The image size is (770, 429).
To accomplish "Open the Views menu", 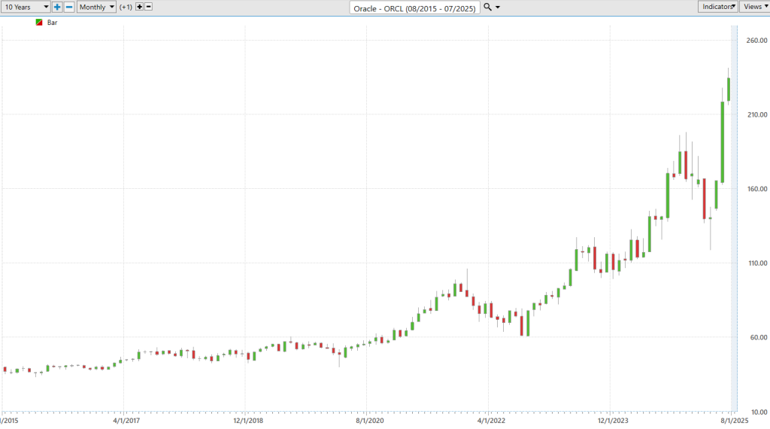I will tap(755, 6).
